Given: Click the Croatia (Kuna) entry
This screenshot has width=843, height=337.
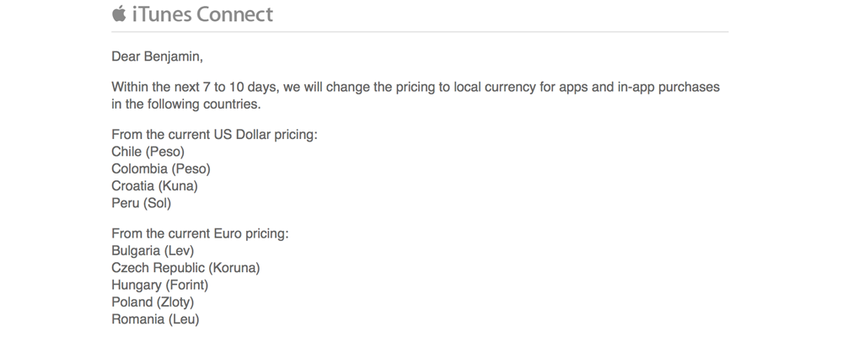Looking at the screenshot, I should 154,185.
